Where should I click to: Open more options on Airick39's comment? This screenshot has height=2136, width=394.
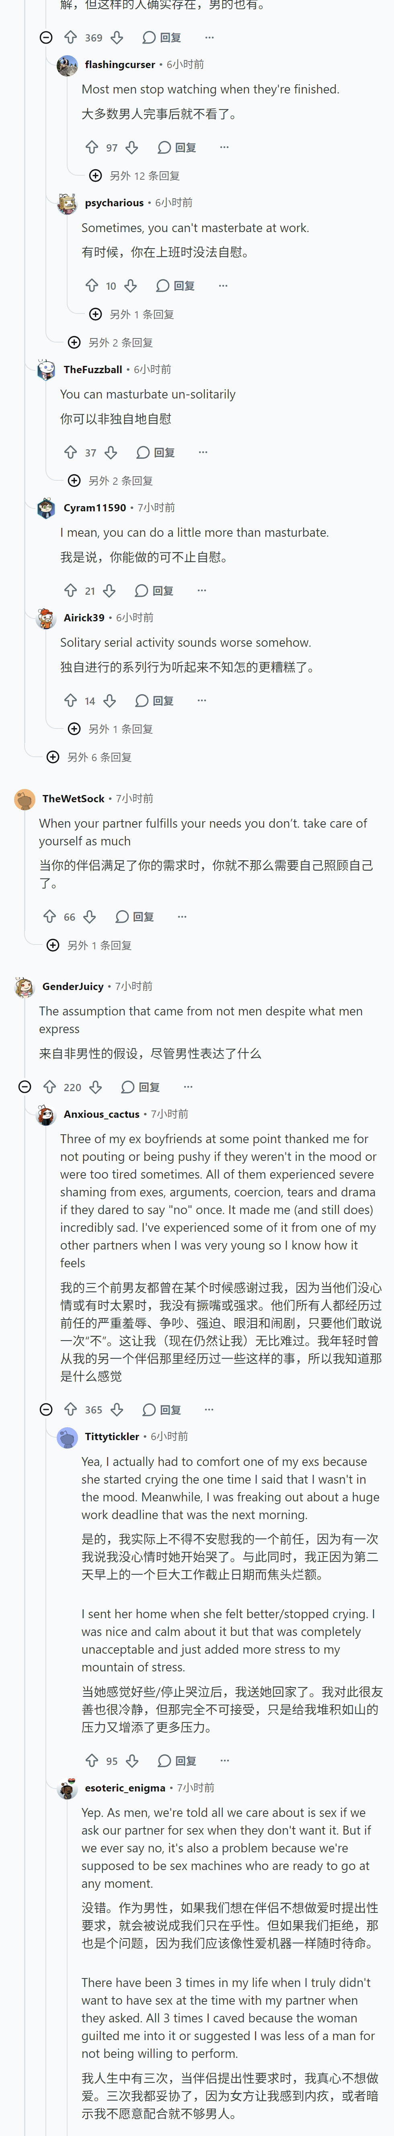[x=201, y=702]
